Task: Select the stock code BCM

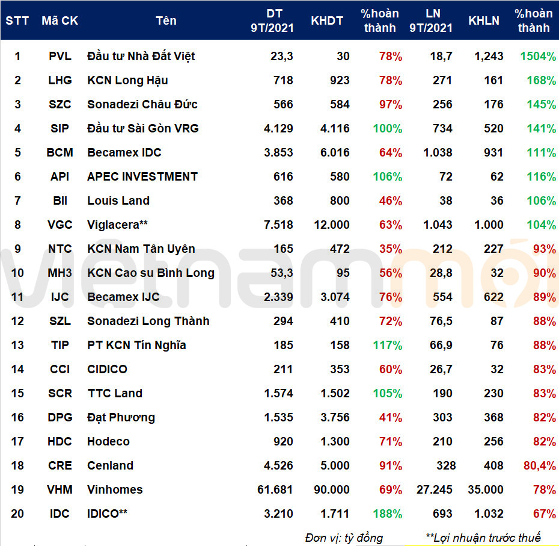Action: (60, 152)
